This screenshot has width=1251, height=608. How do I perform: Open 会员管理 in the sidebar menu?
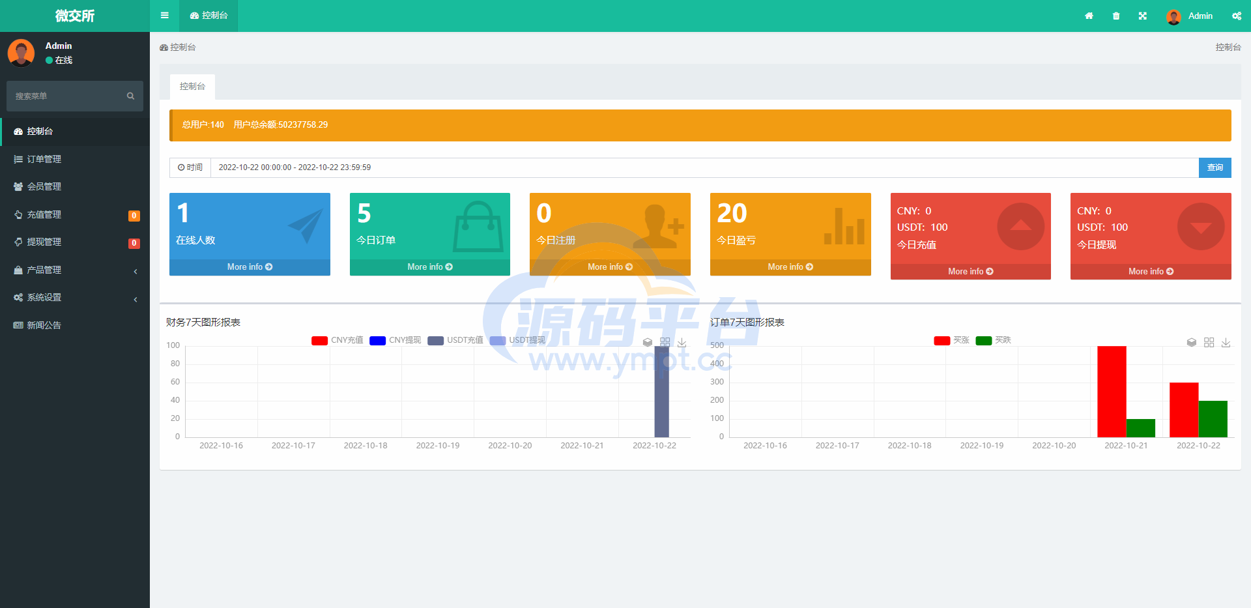pyautogui.click(x=75, y=186)
